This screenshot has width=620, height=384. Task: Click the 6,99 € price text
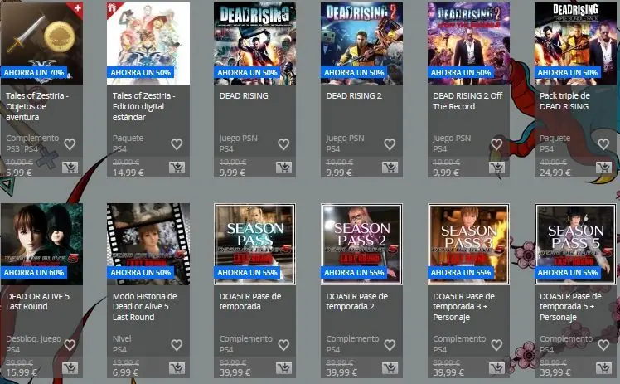[125, 372]
